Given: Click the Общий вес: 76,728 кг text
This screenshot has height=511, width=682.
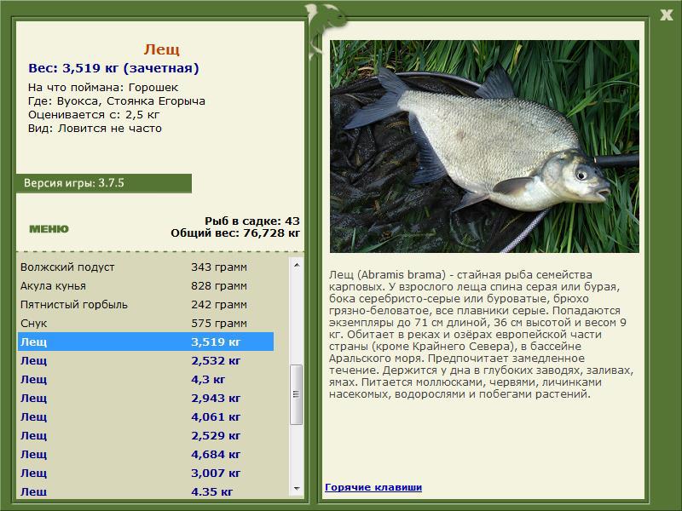Looking at the screenshot, I should point(235,233).
